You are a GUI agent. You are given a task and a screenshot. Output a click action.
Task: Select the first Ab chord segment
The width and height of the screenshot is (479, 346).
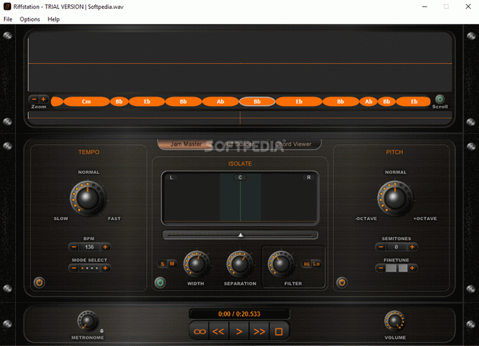[x=220, y=101]
